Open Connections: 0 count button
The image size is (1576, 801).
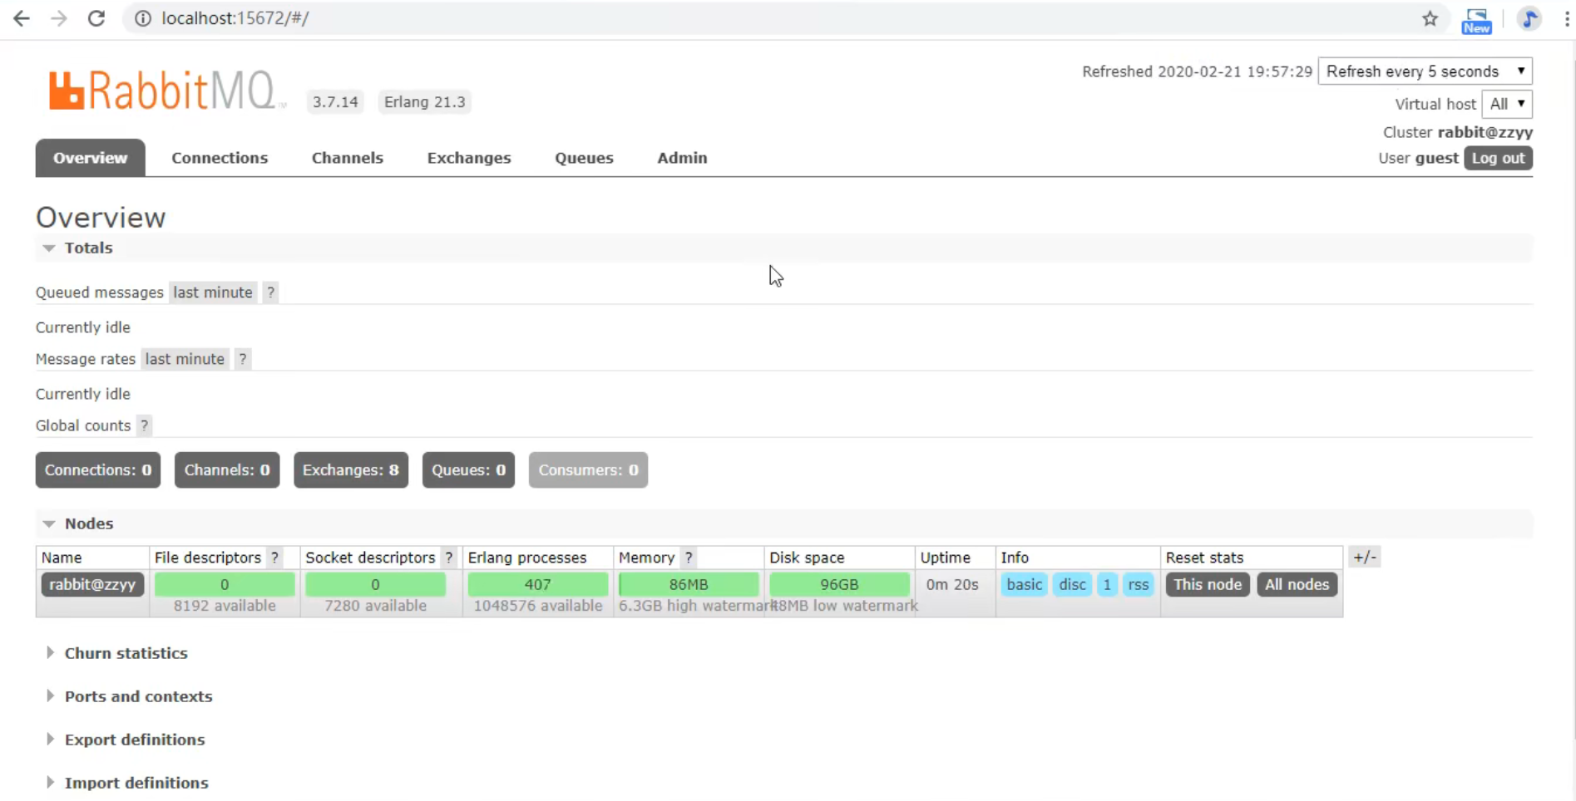tap(98, 470)
